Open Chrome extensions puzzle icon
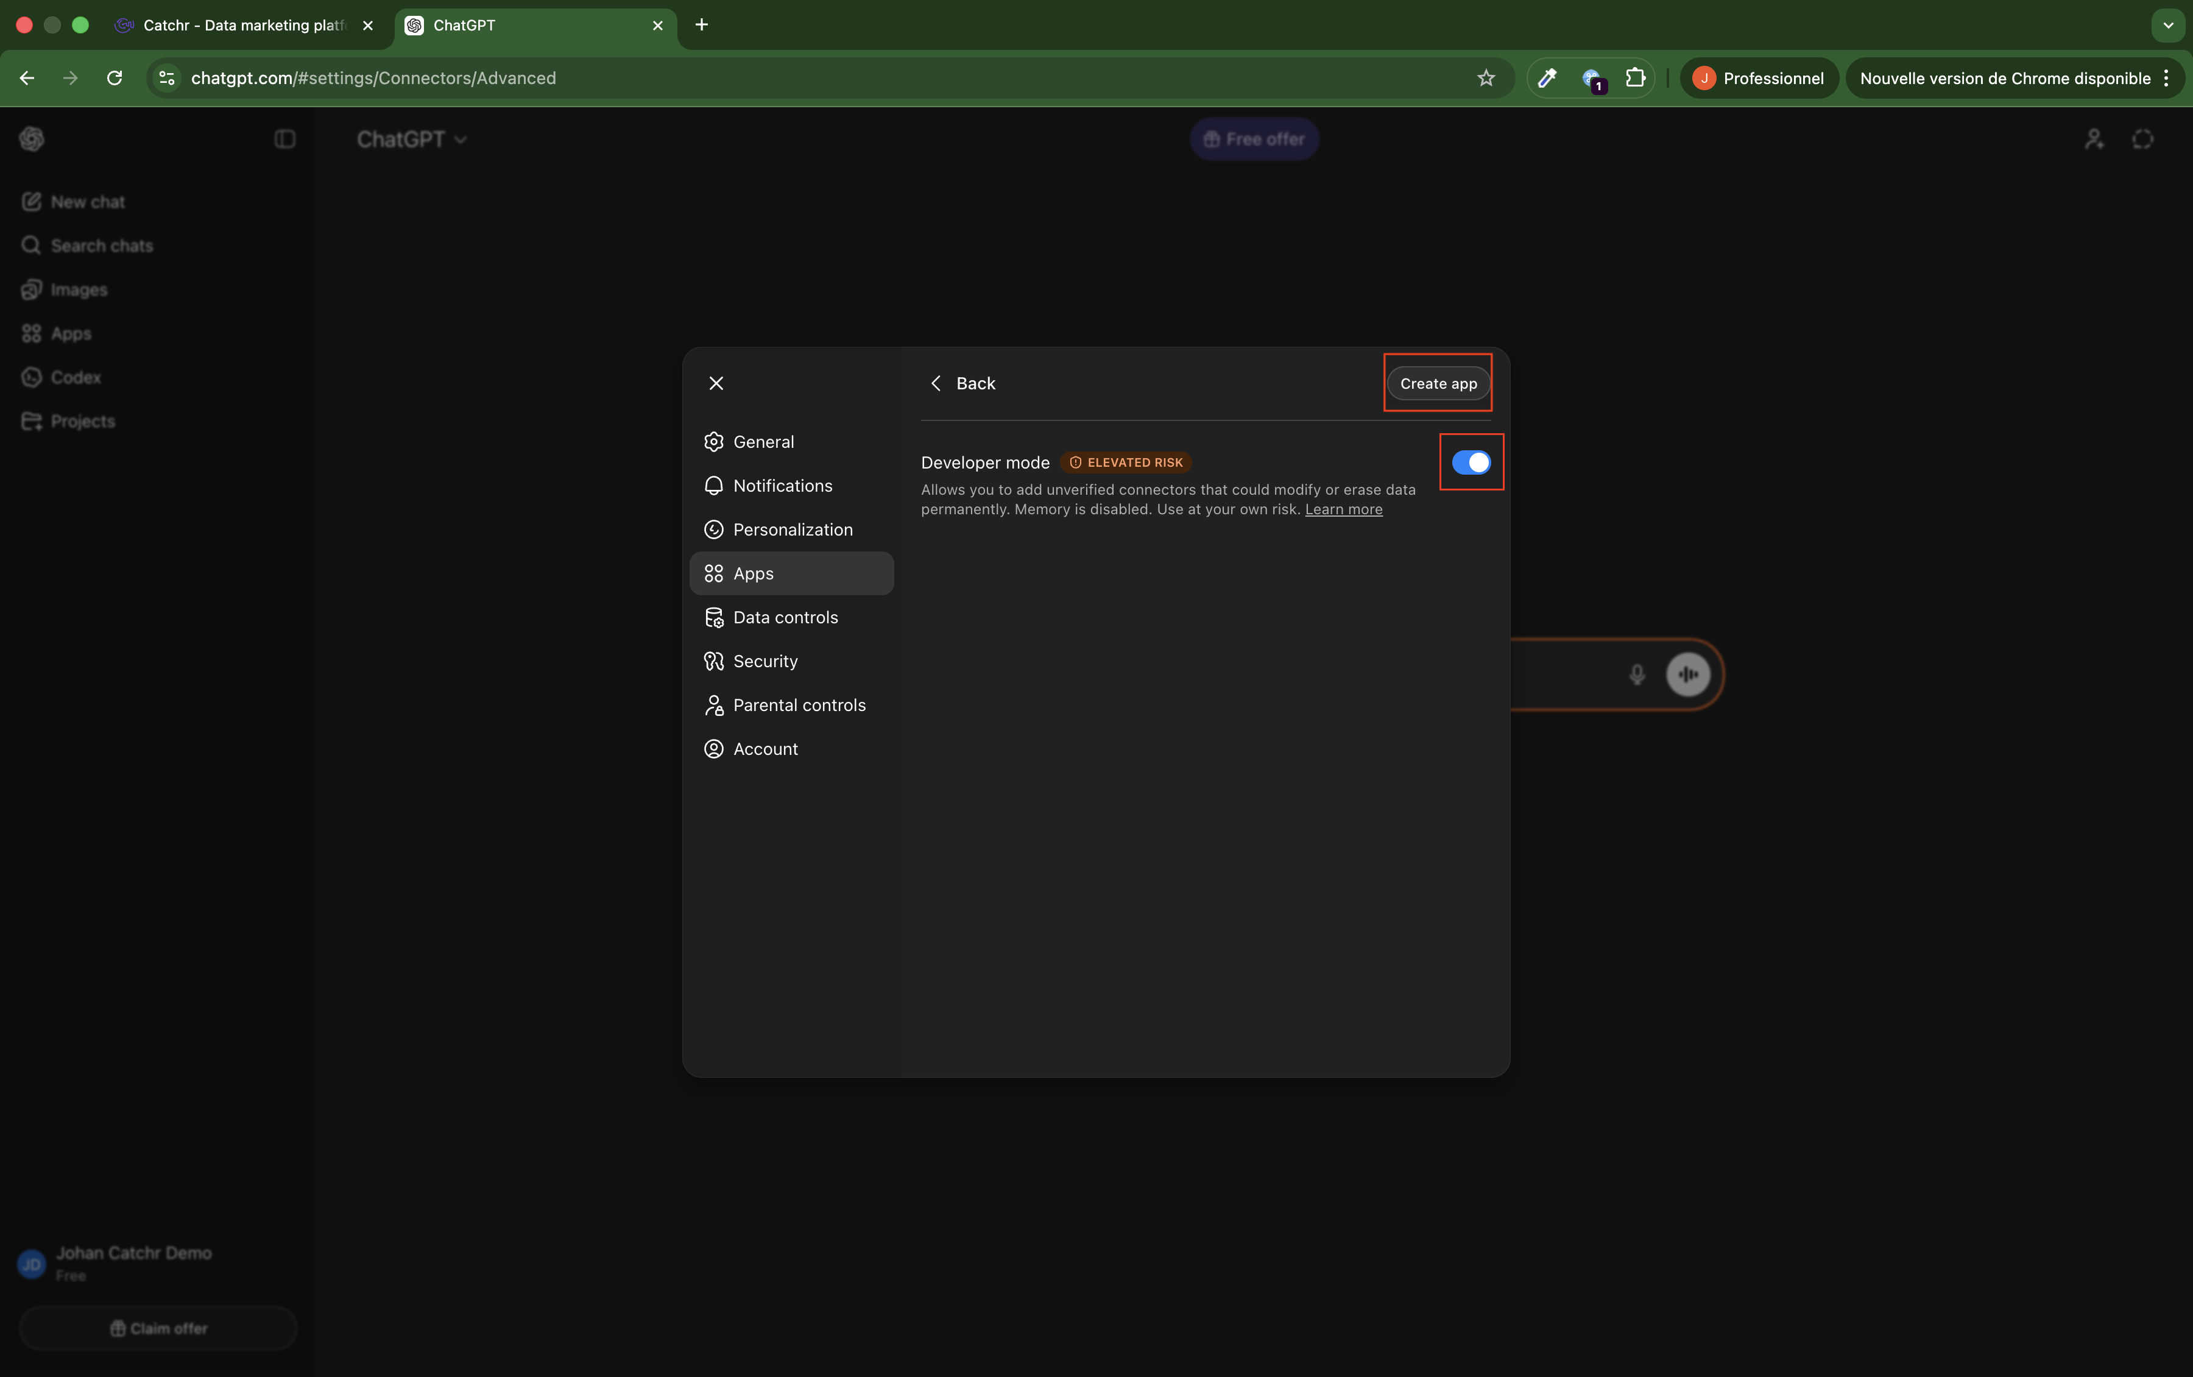Viewport: 2193px width, 1377px height. [x=1635, y=79]
